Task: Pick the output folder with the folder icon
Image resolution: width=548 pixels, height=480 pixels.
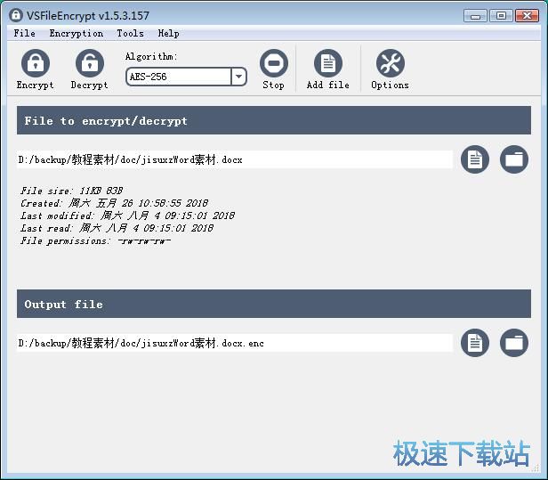Action: [514, 343]
